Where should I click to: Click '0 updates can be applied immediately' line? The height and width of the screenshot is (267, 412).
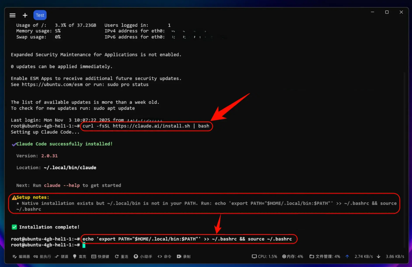[x=62, y=67]
